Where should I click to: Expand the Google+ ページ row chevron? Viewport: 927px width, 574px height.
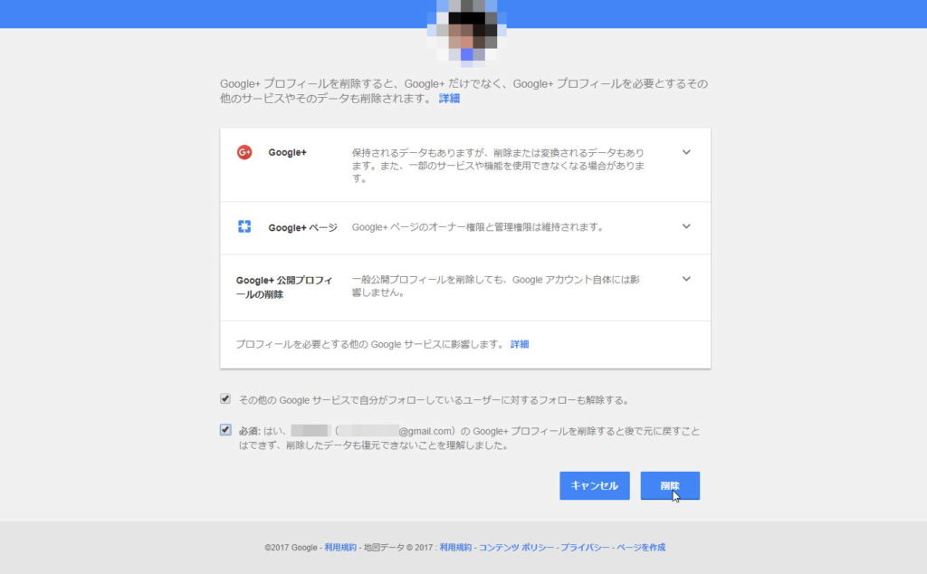(686, 226)
